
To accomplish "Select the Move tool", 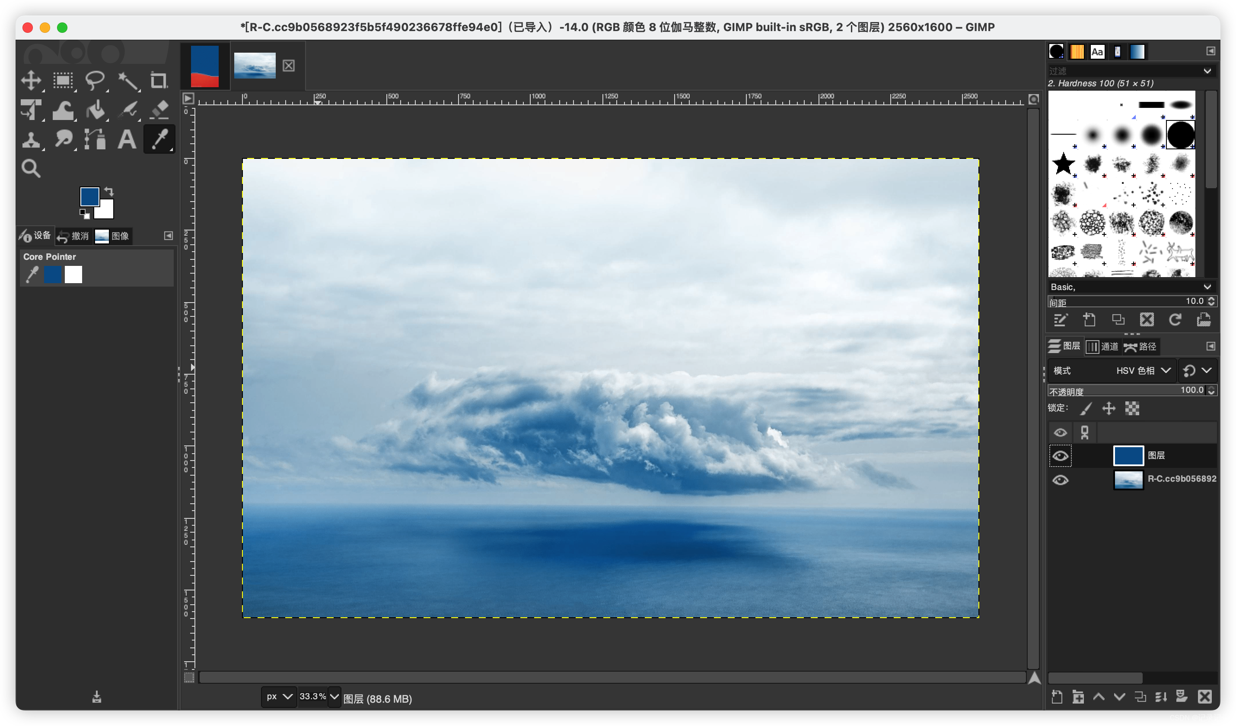I will click(31, 80).
